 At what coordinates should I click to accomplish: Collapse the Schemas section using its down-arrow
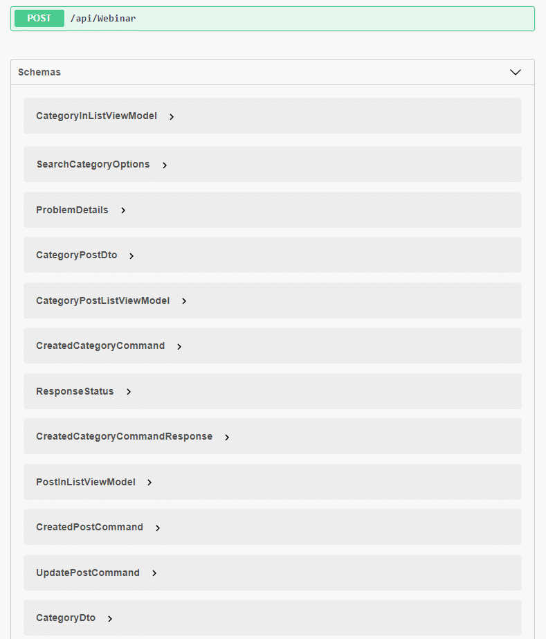tap(516, 72)
